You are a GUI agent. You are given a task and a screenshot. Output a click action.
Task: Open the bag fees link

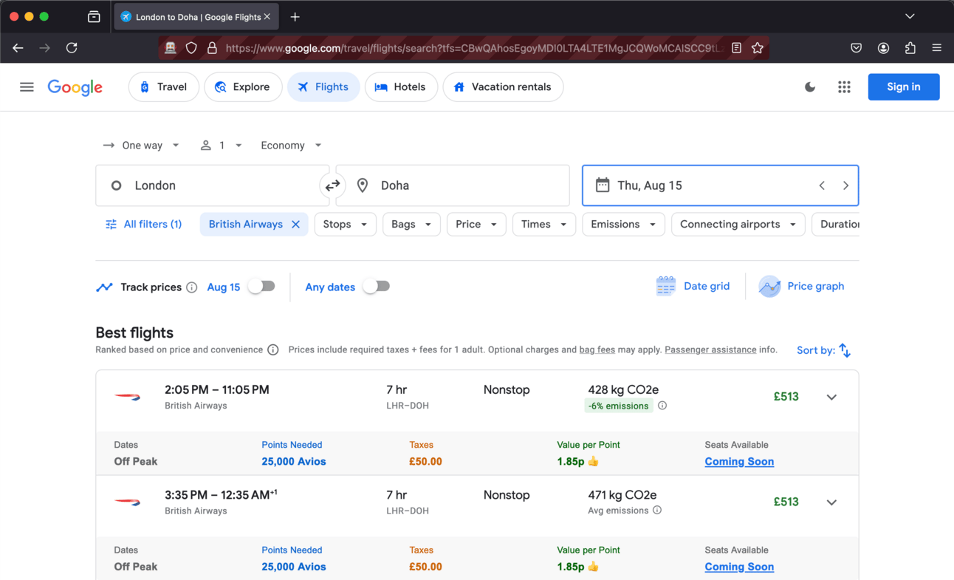tap(597, 350)
